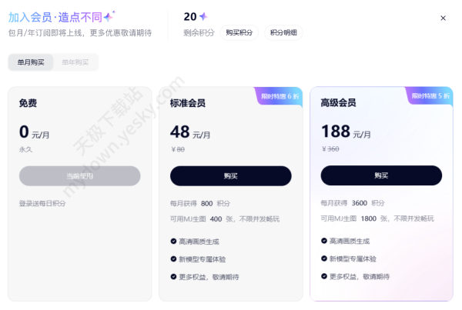Viewport: 462px width, 310px height.
Task: Click the 登录送每日积分 text in free card
Action: coord(42,203)
